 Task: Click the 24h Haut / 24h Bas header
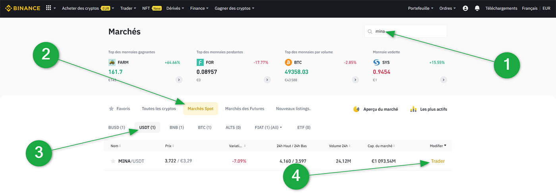(x=292, y=146)
